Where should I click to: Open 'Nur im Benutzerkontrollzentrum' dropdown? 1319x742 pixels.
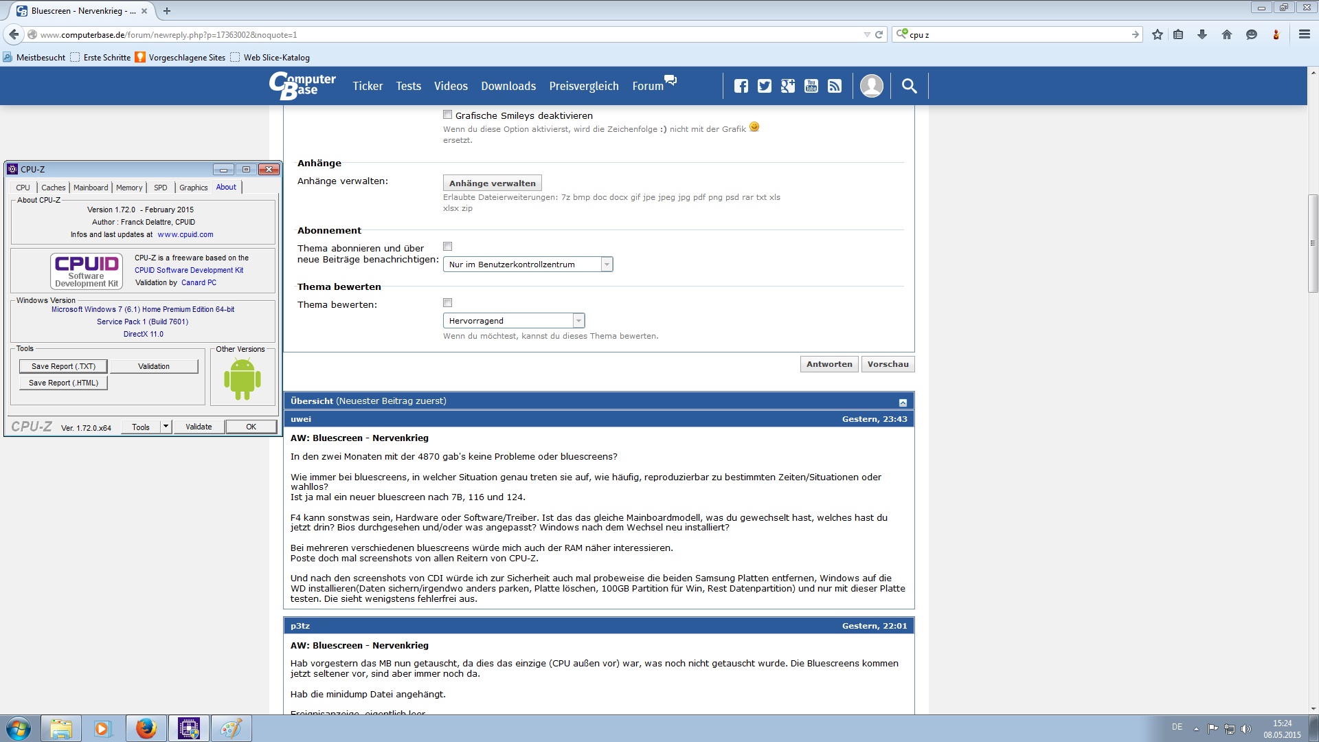click(x=528, y=265)
